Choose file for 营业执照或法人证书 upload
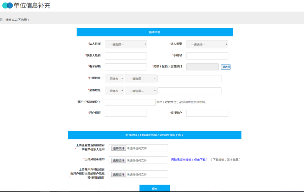 point(119,148)
